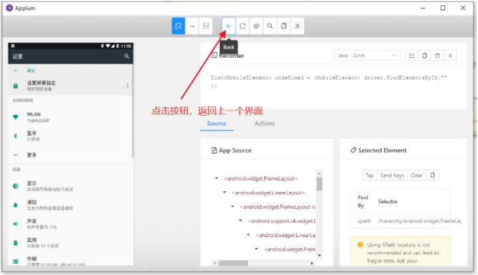Choose the Tap by coordinates tool

pyautogui.click(x=206, y=26)
